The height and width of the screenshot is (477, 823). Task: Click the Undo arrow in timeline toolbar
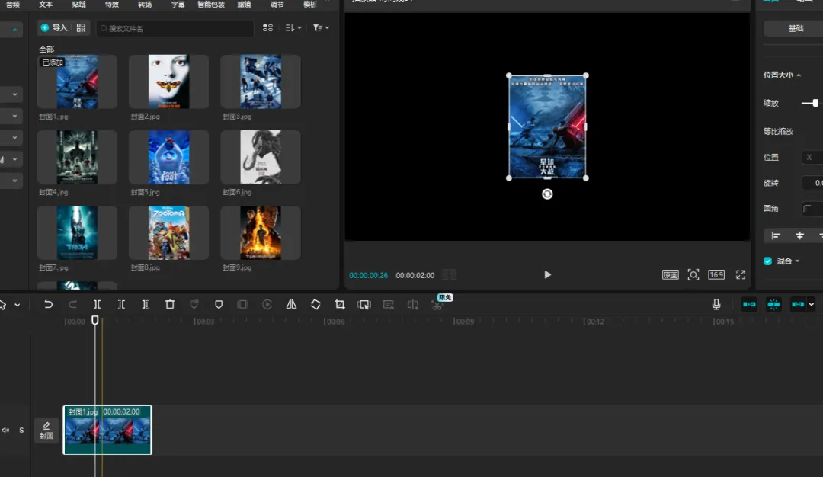(x=48, y=304)
